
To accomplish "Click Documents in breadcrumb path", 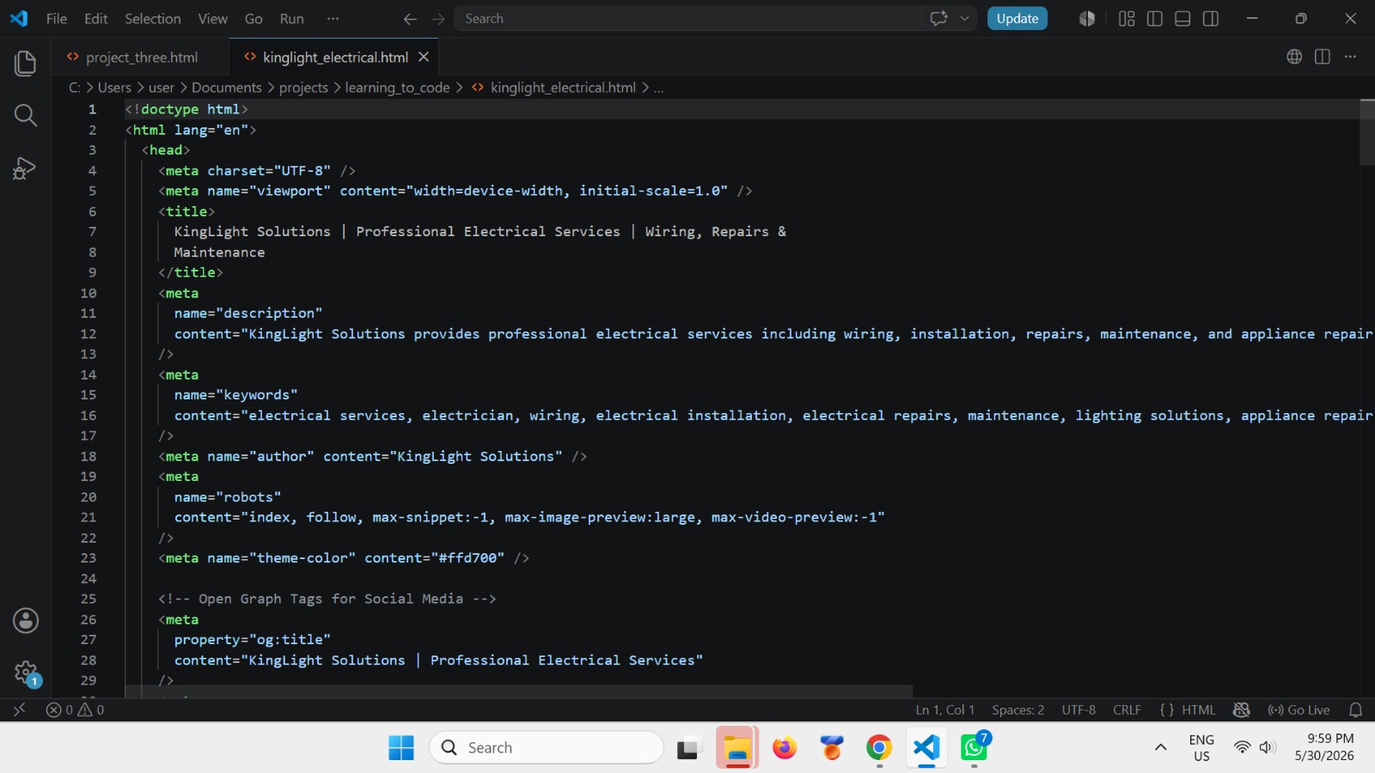I will 226,88.
